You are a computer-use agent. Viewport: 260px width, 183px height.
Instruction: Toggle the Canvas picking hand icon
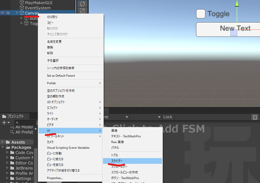(x=8, y=13)
